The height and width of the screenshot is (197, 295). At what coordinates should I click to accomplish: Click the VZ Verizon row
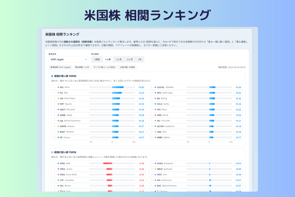point(98,138)
